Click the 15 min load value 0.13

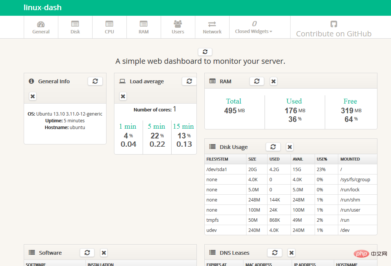click(x=184, y=144)
